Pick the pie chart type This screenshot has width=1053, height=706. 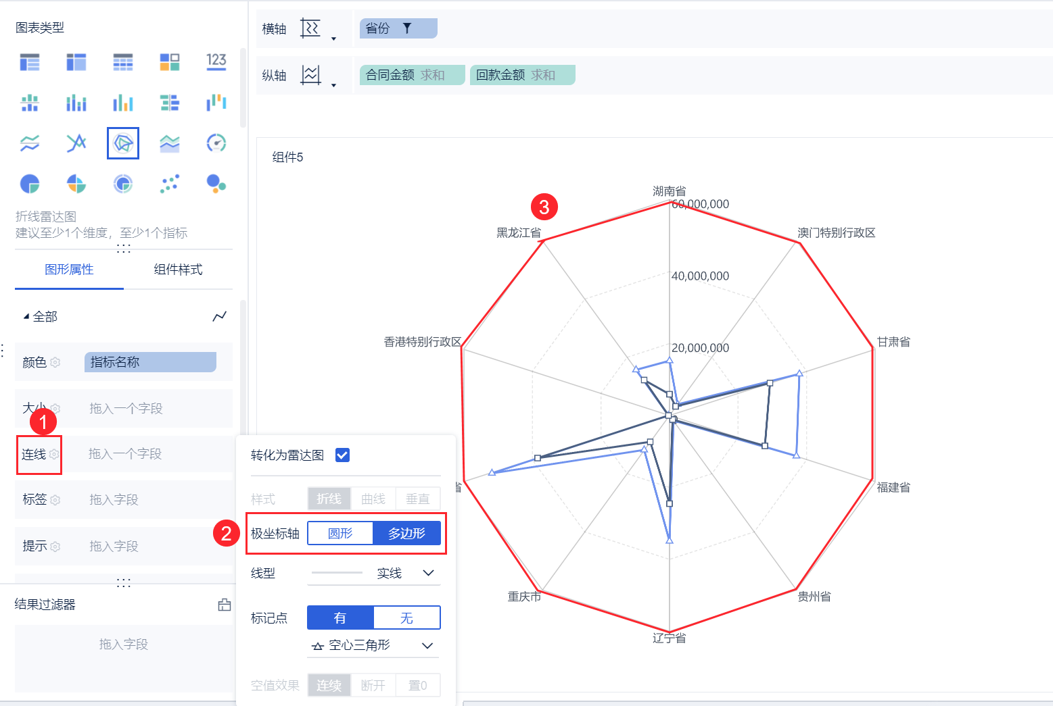(30, 184)
